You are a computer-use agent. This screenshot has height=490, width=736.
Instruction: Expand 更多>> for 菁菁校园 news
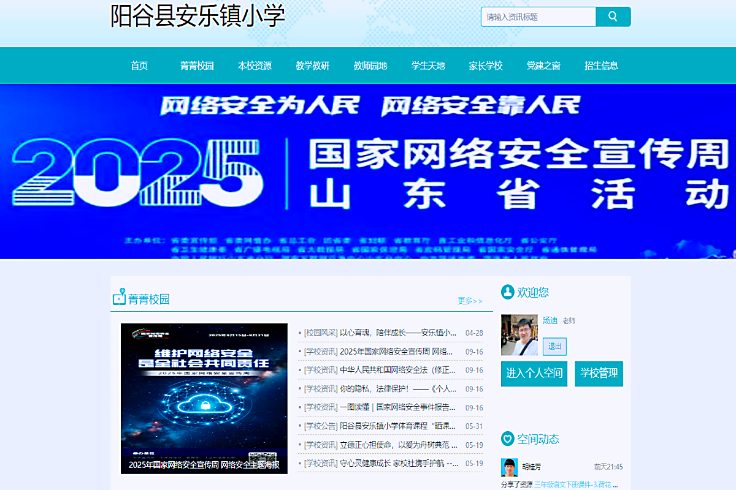(x=470, y=301)
